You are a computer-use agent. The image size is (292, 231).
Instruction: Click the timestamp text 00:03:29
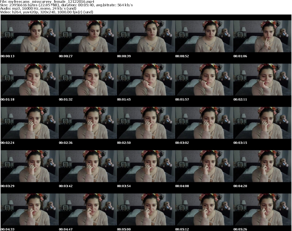click(x=8, y=186)
